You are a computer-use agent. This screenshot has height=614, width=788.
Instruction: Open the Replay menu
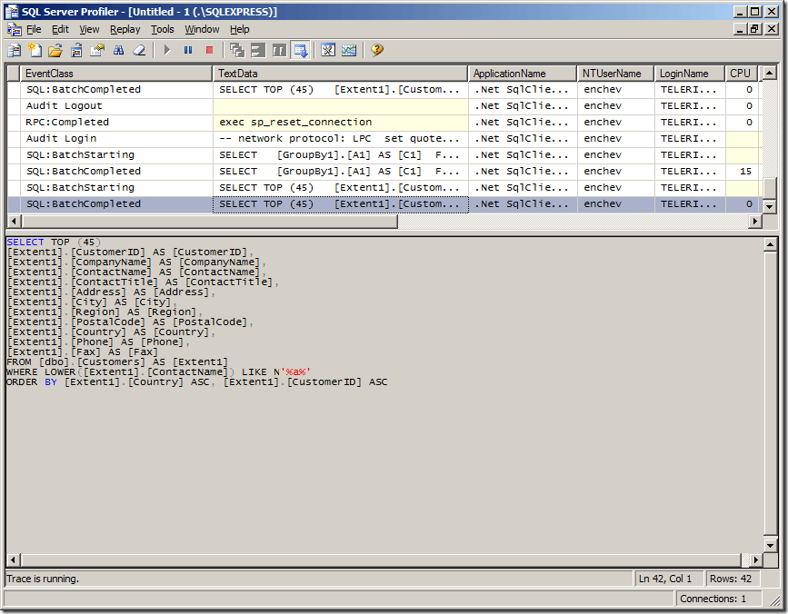click(125, 30)
